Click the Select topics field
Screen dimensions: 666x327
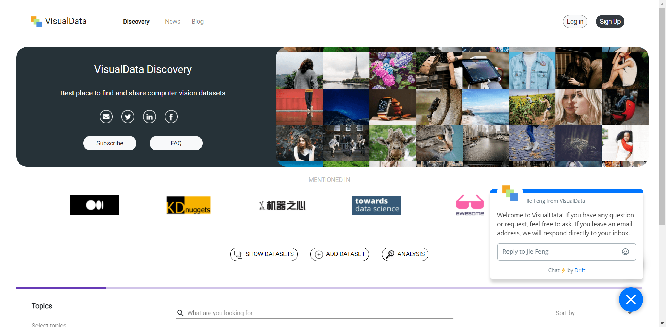coord(49,324)
